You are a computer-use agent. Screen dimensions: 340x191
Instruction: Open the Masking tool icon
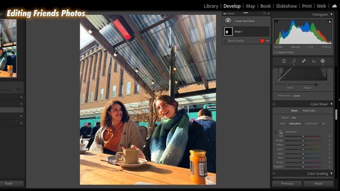[322, 62]
